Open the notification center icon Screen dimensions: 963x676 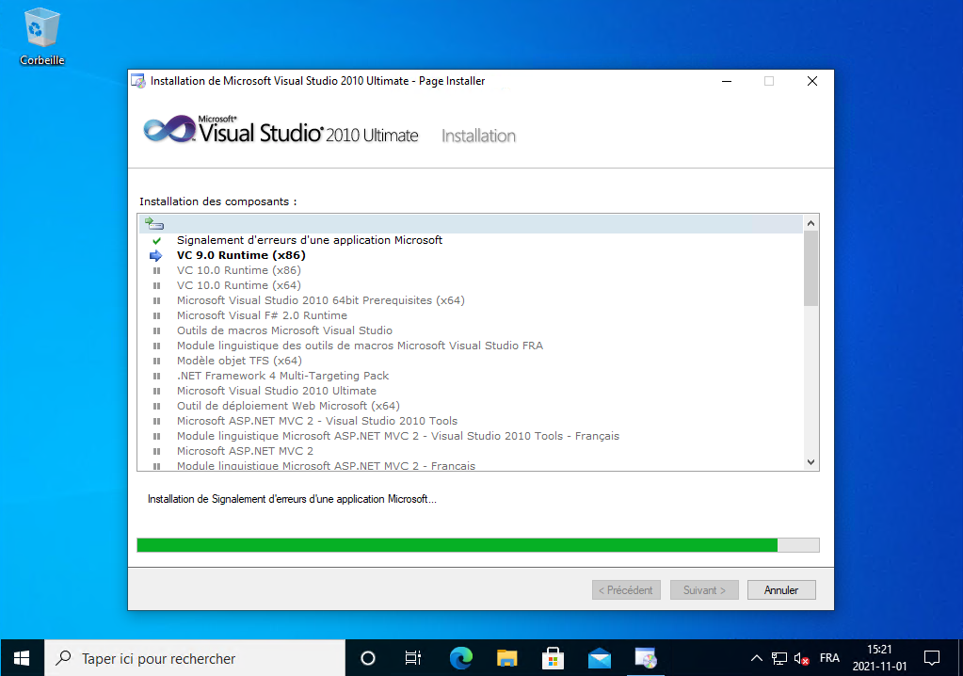[x=932, y=658]
